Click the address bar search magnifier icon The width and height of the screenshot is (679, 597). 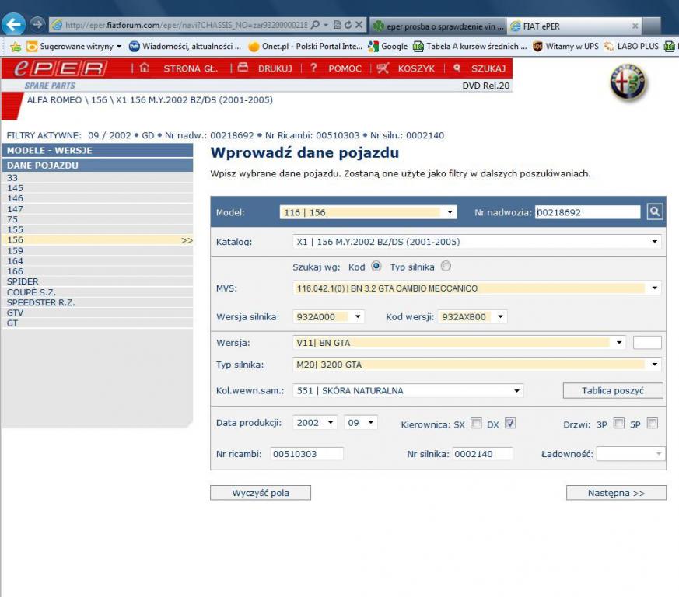coord(316,25)
